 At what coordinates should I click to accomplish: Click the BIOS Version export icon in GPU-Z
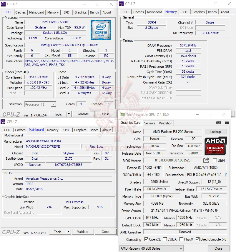tap(206, 161)
